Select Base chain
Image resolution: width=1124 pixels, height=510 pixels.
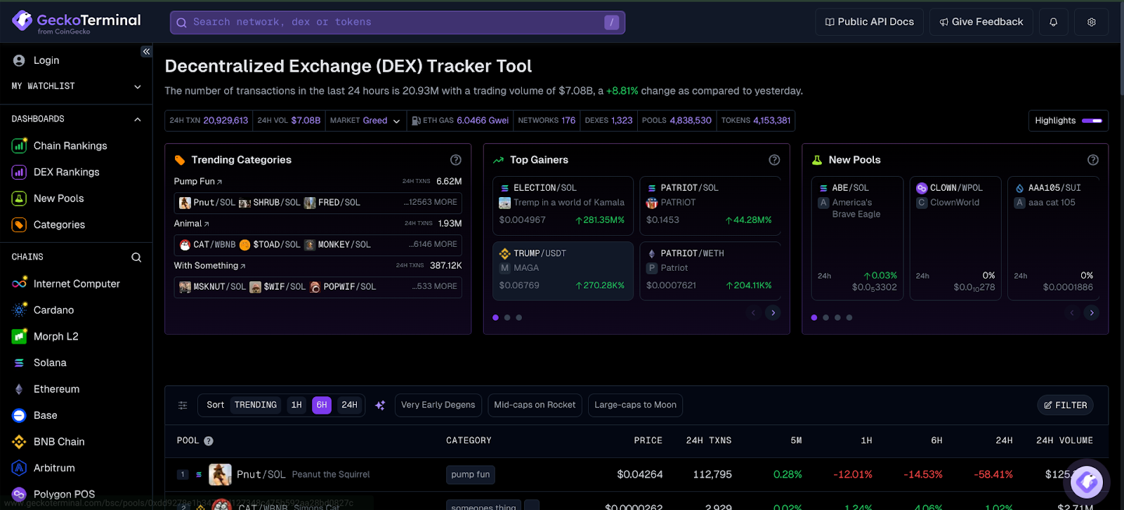pyautogui.click(x=45, y=415)
